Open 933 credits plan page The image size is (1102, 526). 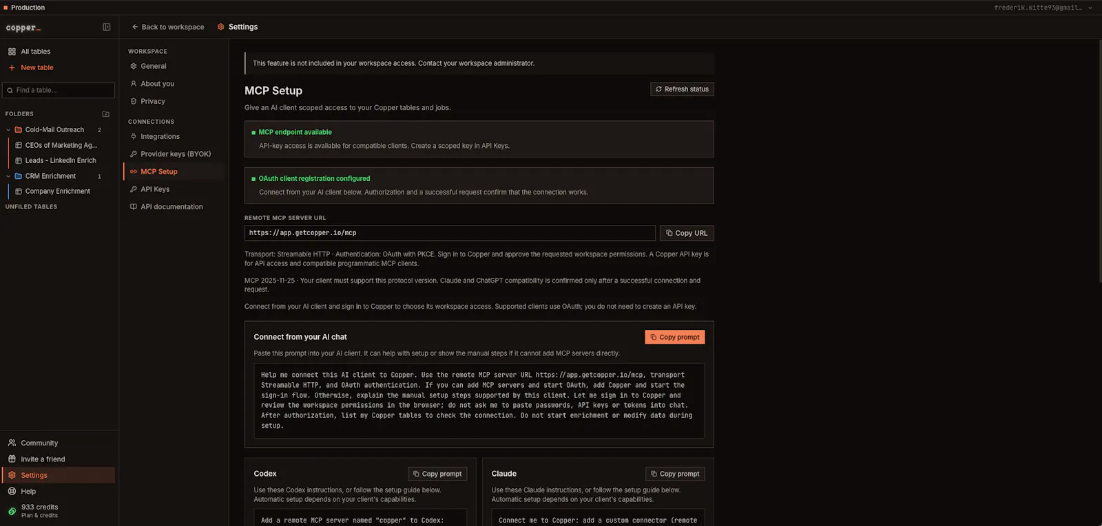(x=59, y=511)
